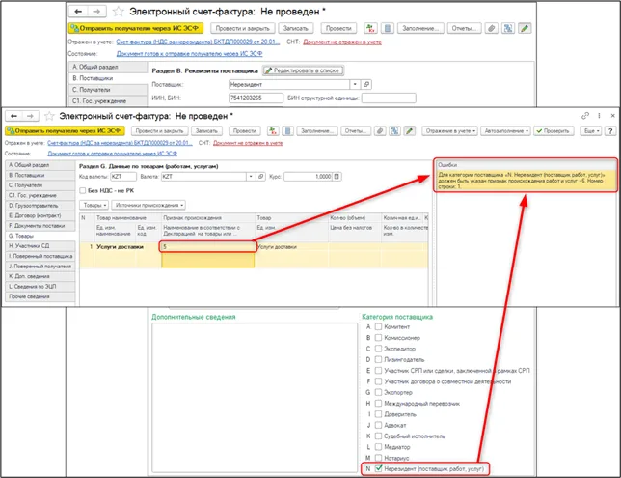The width and height of the screenshot is (621, 478).
Task: Open section D. Грузоотправитель
Action: tap(40, 206)
